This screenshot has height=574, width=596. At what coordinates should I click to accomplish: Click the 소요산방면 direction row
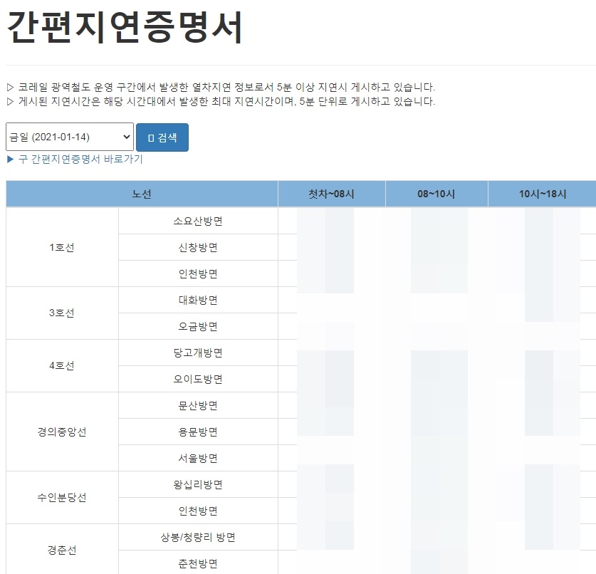click(x=198, y=221)
